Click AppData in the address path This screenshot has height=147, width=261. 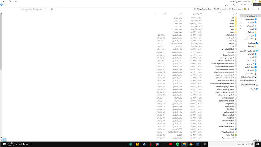coord(232,9)
